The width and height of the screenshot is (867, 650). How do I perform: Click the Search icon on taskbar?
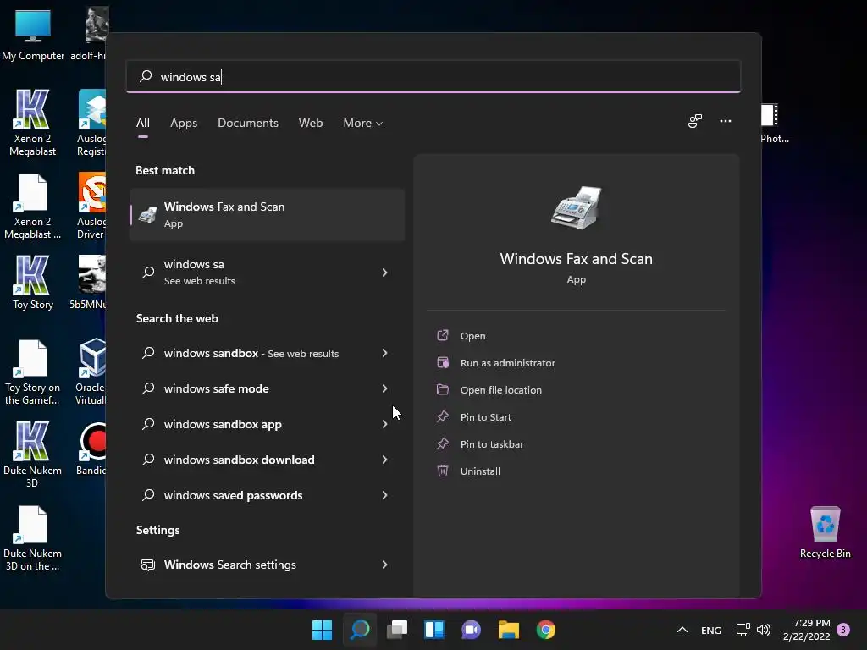[360, 630]
